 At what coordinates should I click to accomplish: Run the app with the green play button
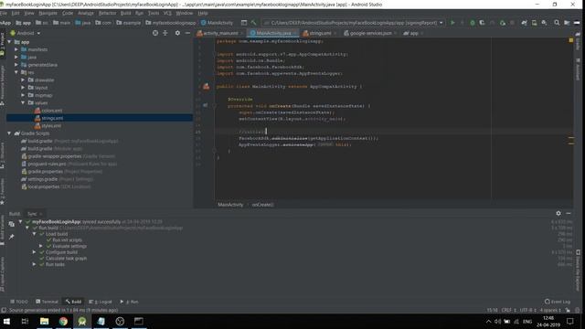(452, 23)
